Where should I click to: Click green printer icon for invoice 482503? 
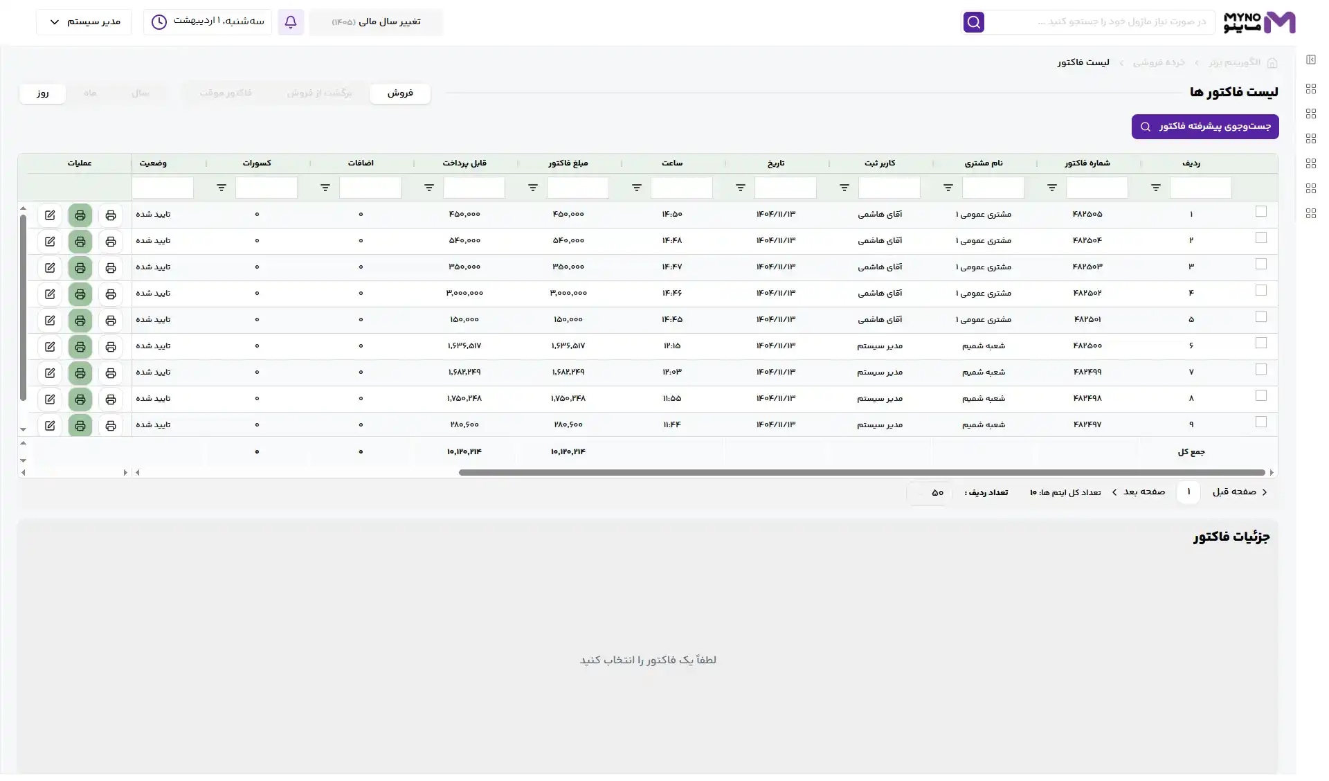(80, 268)
